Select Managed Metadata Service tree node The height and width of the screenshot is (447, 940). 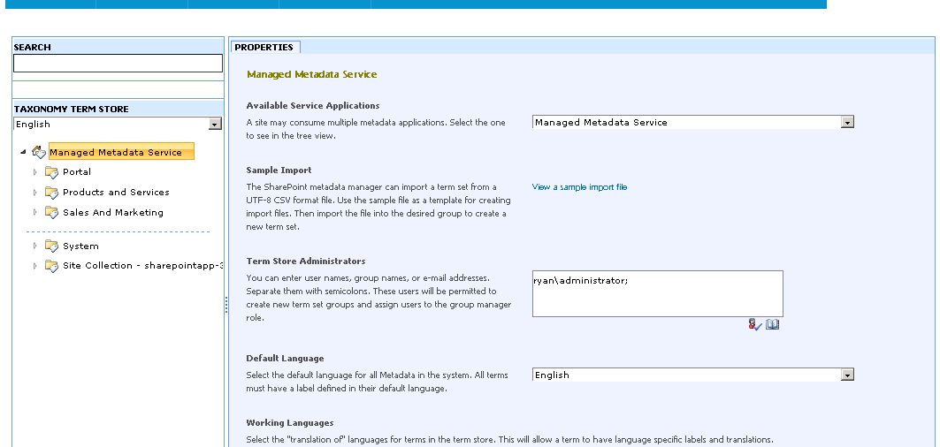point(122,152)
